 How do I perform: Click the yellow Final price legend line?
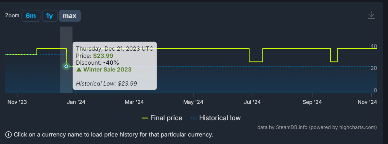pyautogui.click(x=145, y=118)
